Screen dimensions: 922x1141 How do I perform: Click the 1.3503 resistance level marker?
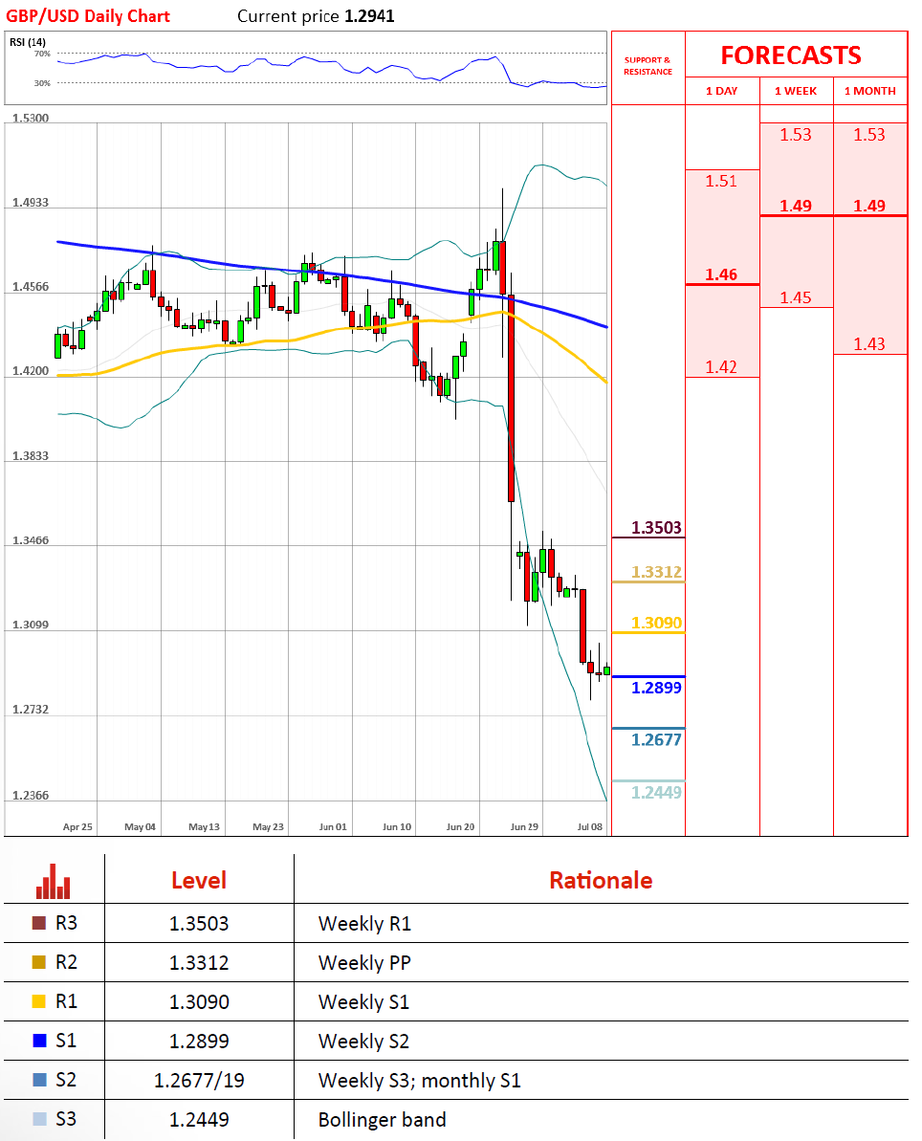pos(656,528)
